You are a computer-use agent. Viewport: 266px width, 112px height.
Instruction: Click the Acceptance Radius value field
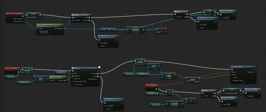coord(85,82)
